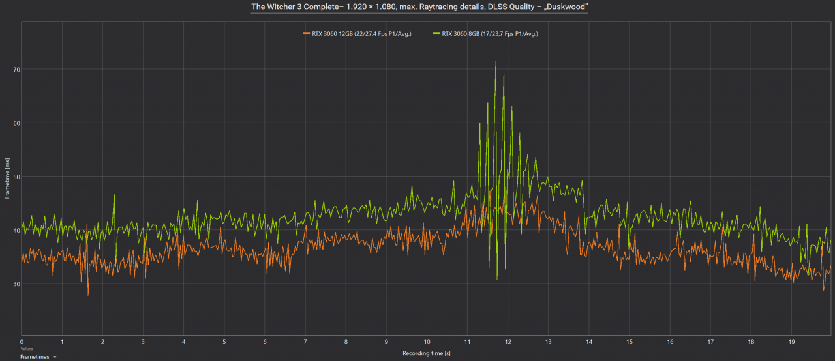
Task: Click the x-axis tick label 3
Action: click(144, 341)
